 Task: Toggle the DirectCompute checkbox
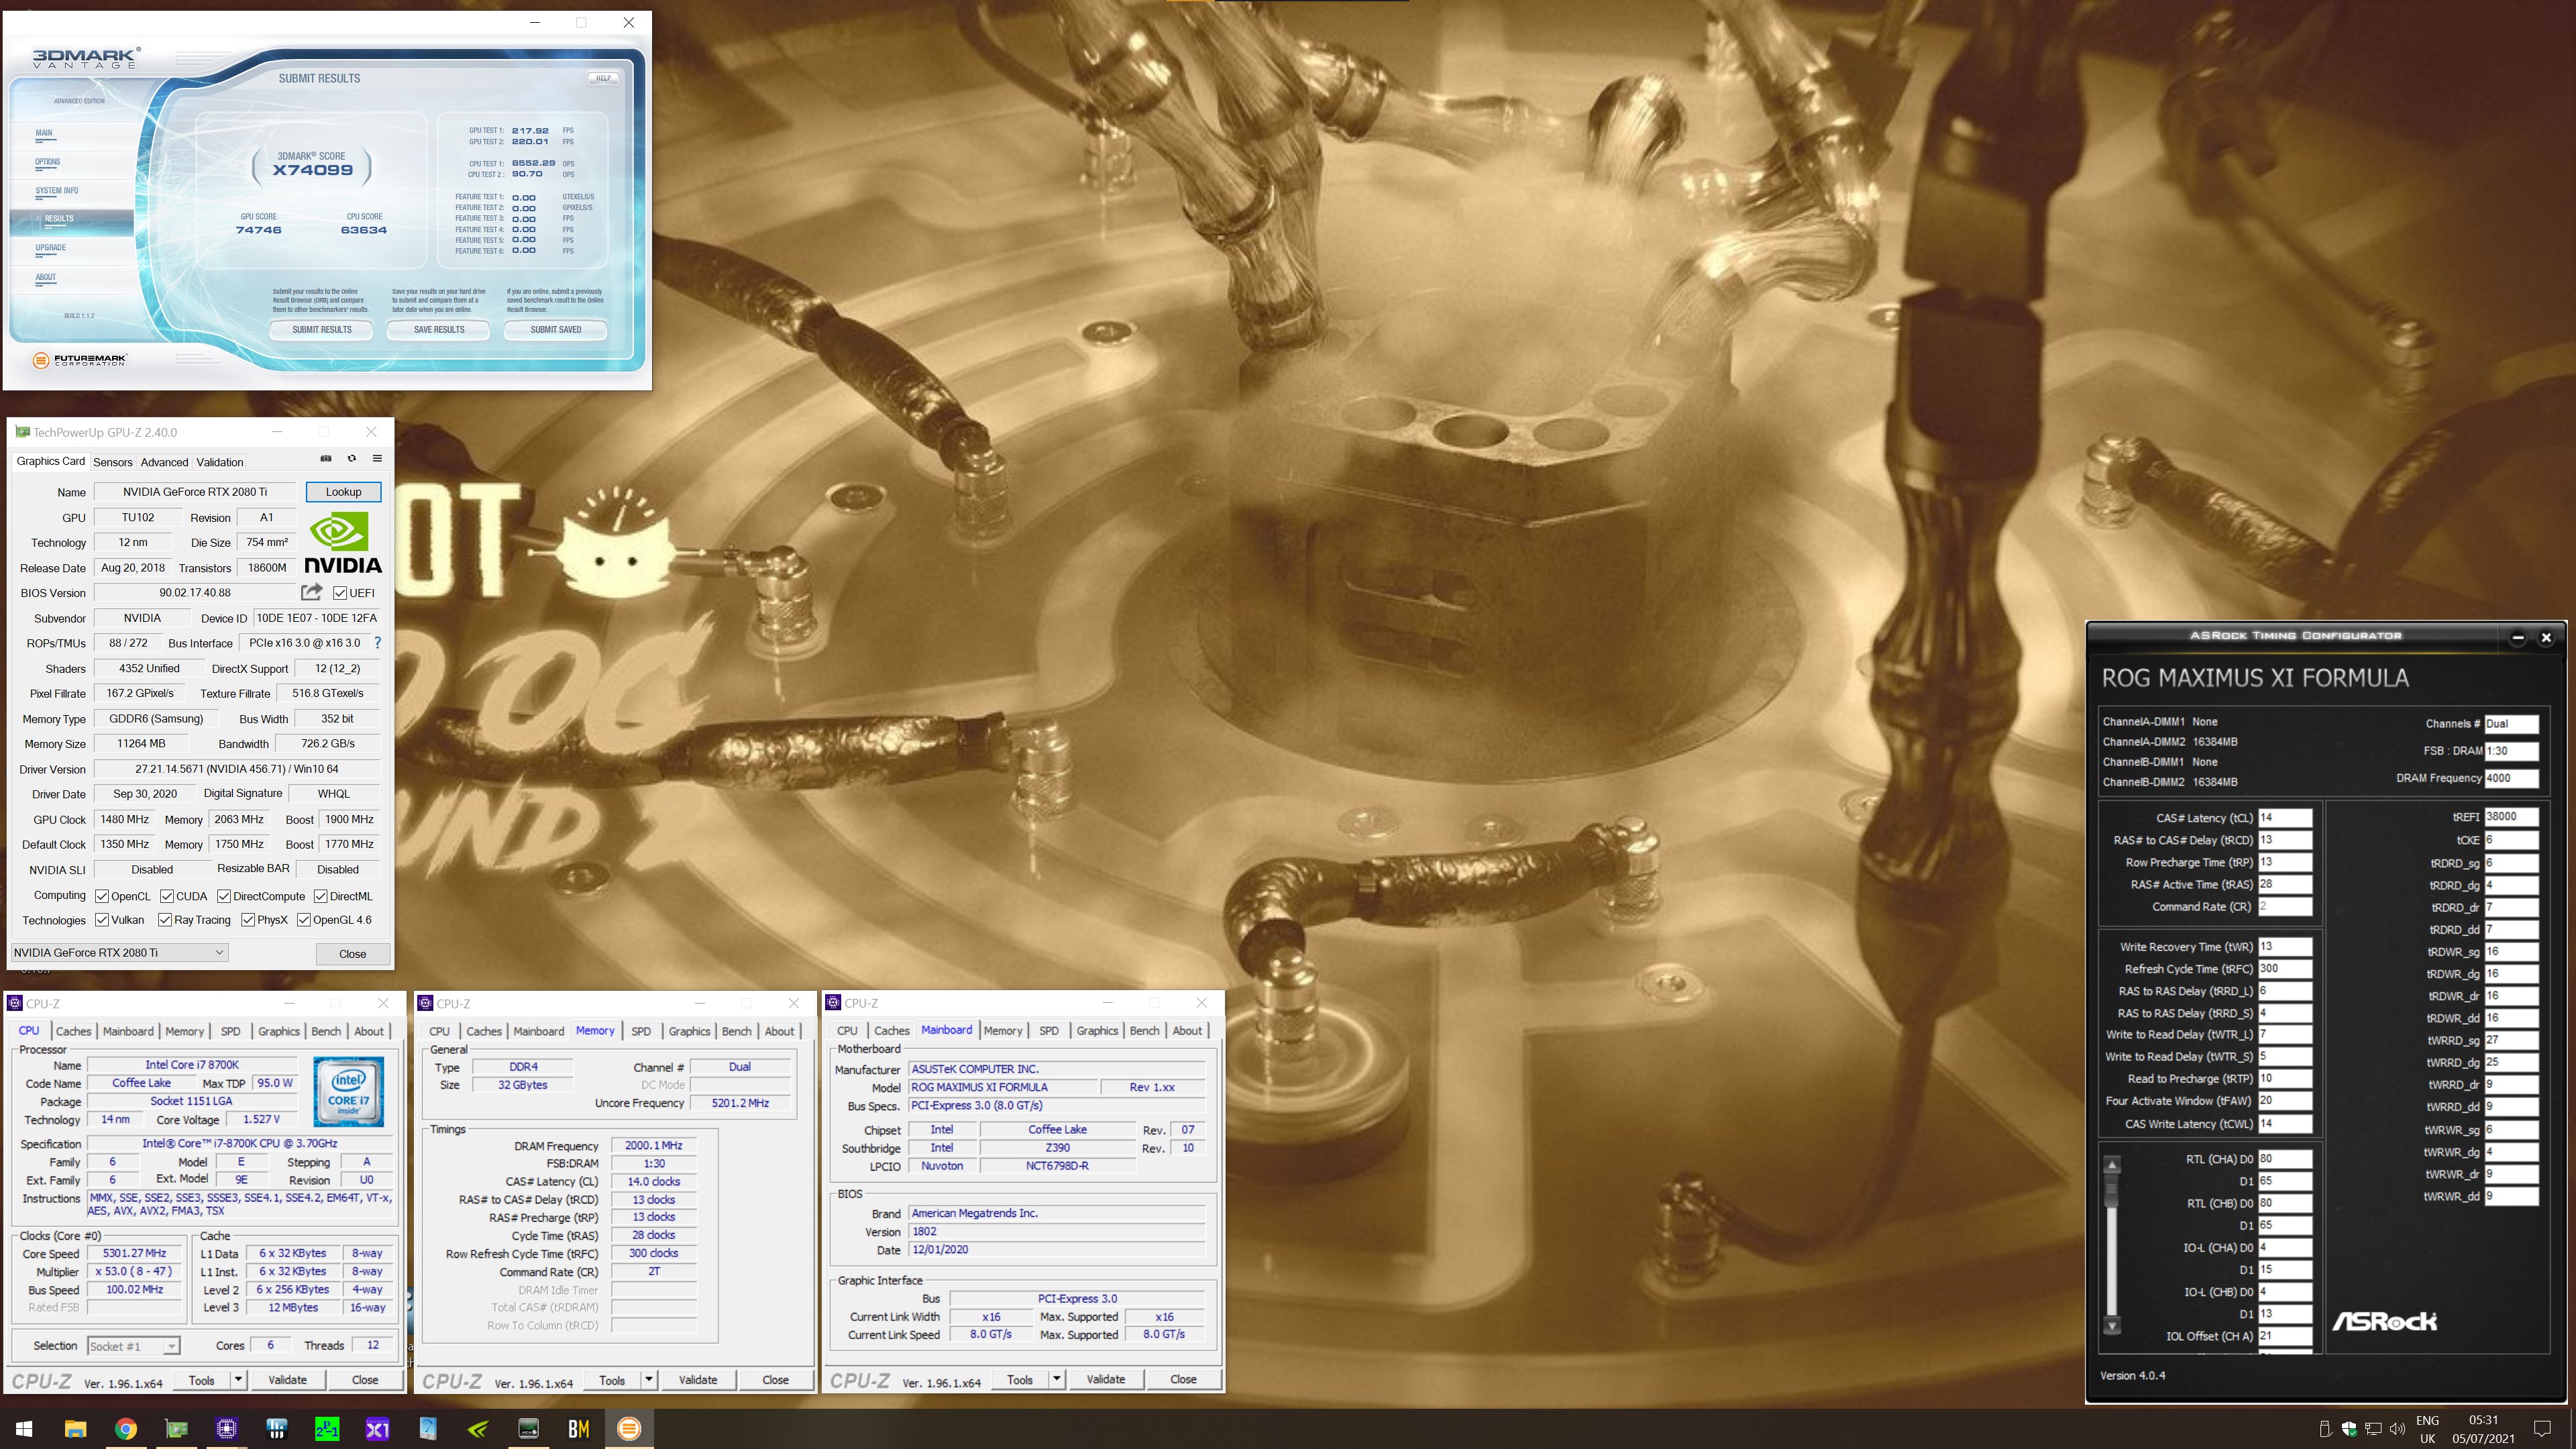coord(224,896)
